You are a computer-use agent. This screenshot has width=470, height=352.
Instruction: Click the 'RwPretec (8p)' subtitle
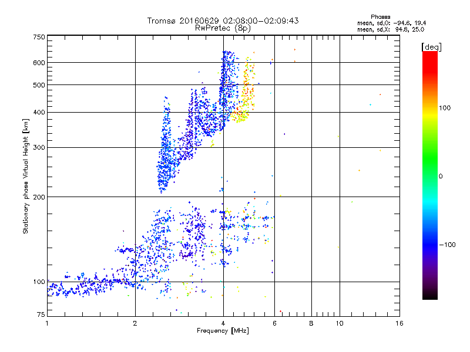(x=223, y=28)
